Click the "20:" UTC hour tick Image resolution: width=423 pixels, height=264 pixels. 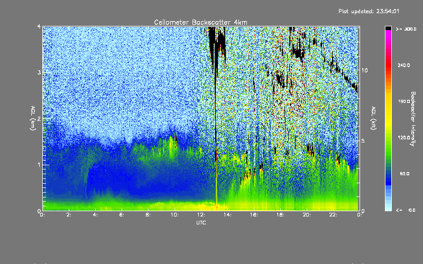[x=307, y=215]
